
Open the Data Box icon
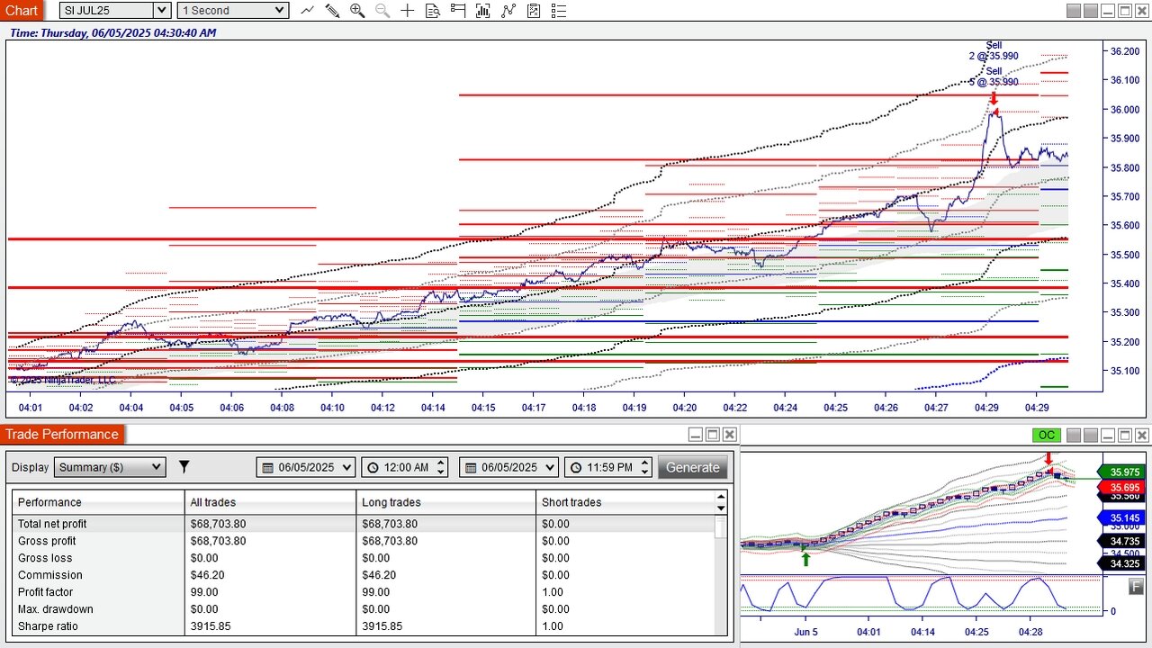(433, 11)
